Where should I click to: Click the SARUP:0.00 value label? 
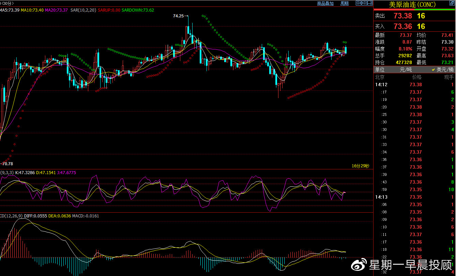(x=109, y=10)
